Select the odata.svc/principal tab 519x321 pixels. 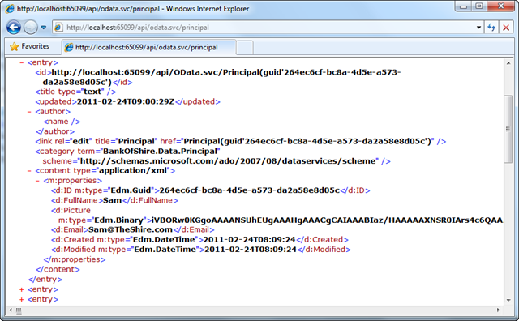(148, 47)
